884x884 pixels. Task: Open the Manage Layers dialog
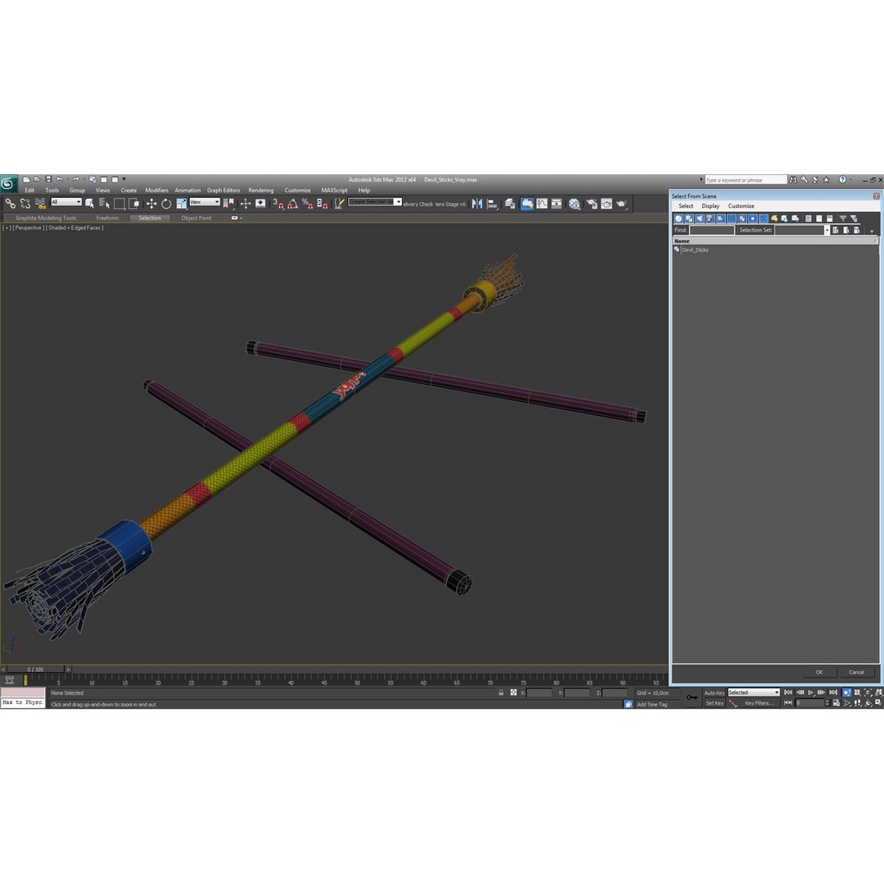click(510, 204)
